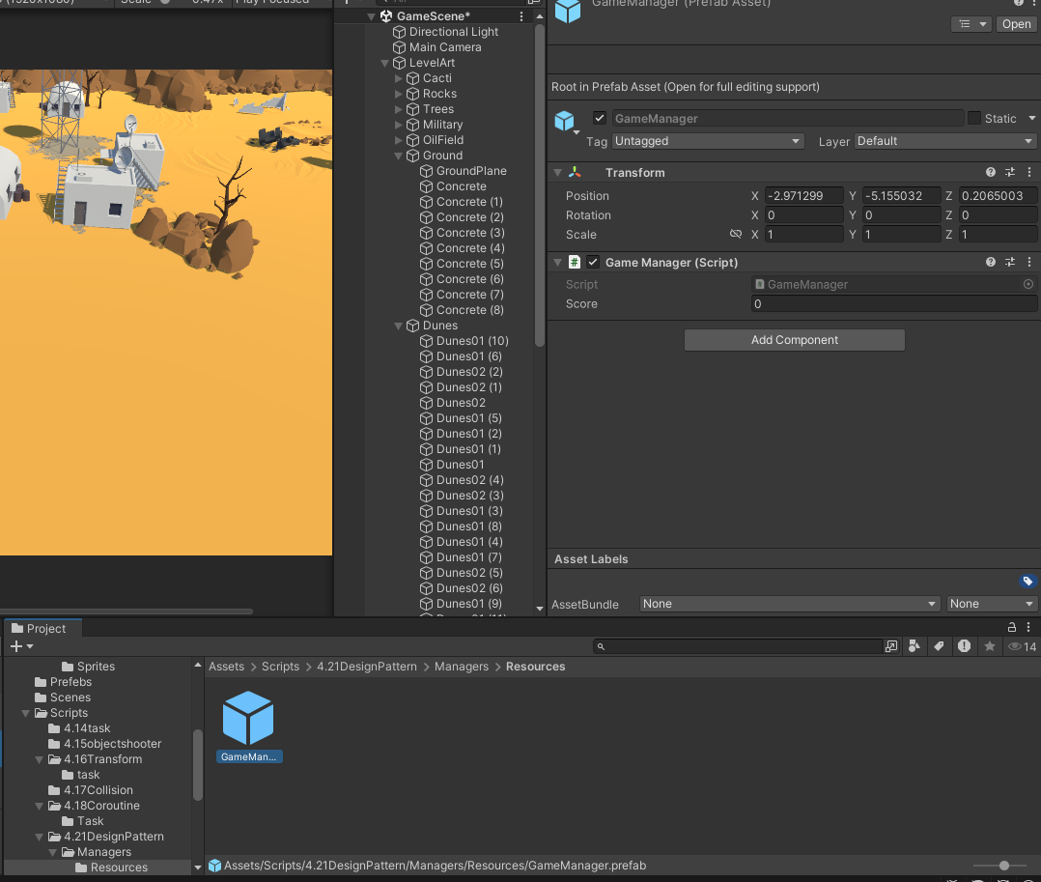Collapse the 4.21DesignPattern folder
The width and height of the screenshot is (1041, 882).
(x=40, y=837)
